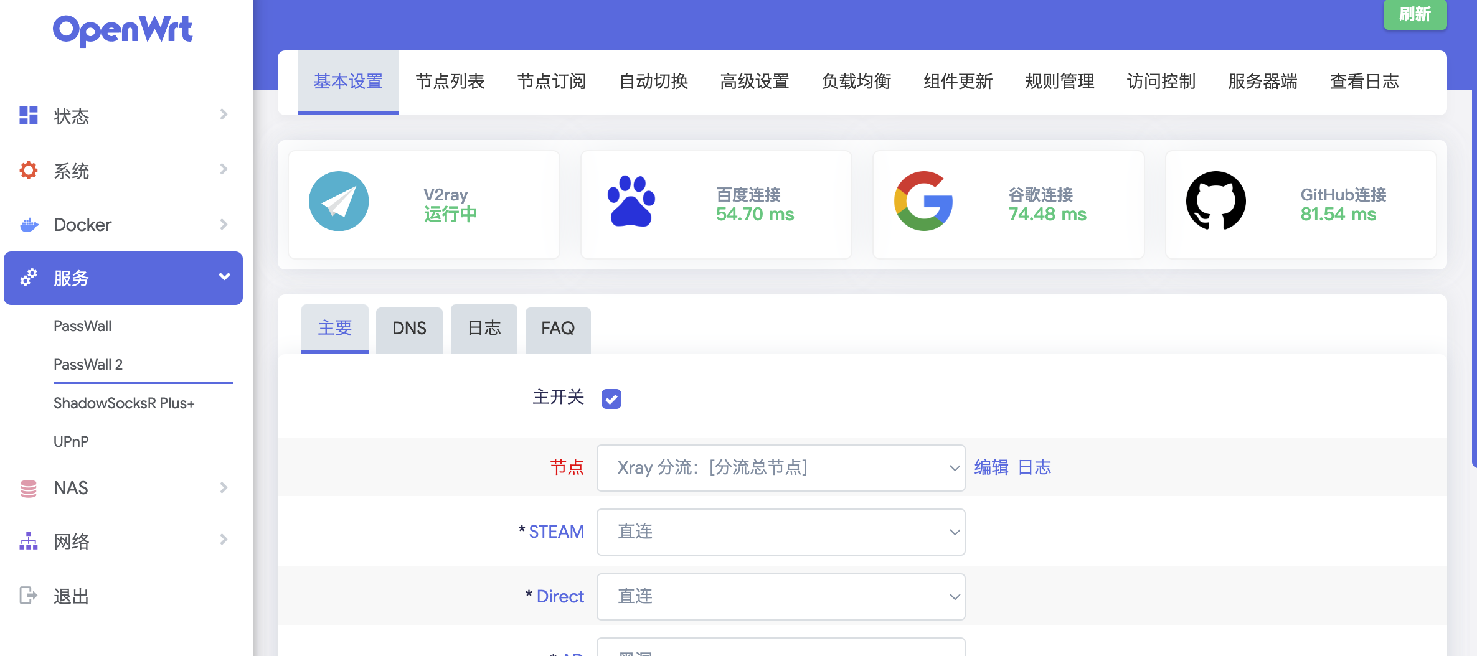This screenshot has width=1477, height=656.
Task: Open PassWall 2 in the sidebar
Action: point(88,365)
